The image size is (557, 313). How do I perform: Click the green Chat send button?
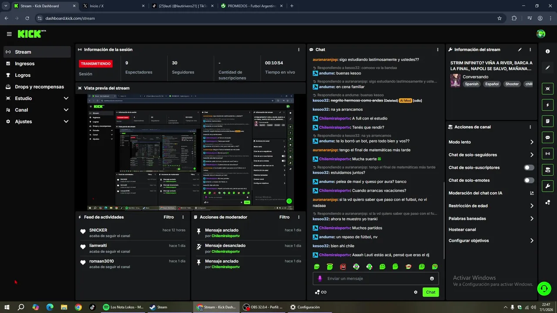(430, 292)
